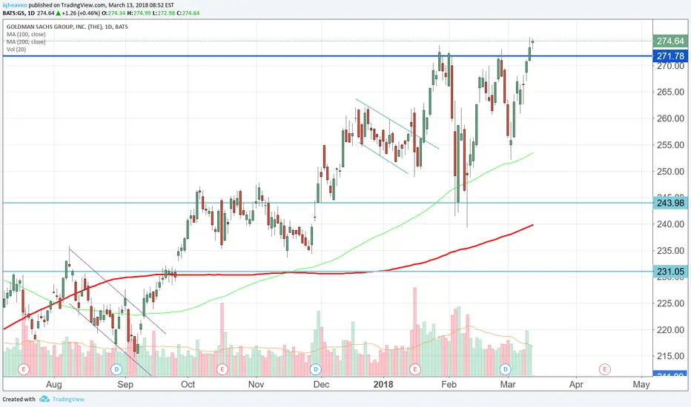This screenshot has height=407, width=691.
Task: Click the 225.00 price axis label
Action: click(x=670, y=303)
